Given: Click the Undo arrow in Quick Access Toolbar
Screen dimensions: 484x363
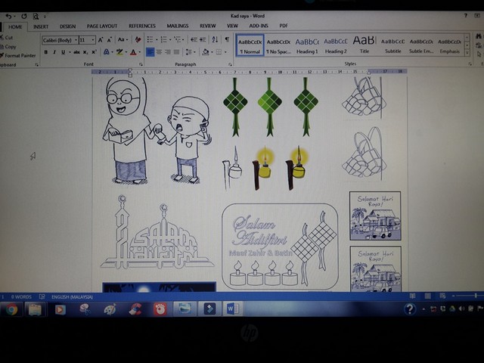Looking at the screenshot, I should point(9,16).
